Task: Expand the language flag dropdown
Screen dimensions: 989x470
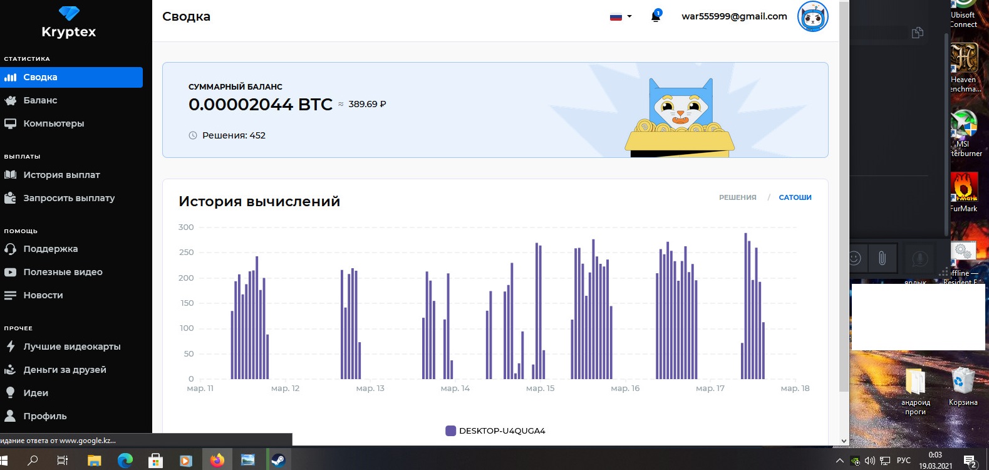Action: point(621,17)
